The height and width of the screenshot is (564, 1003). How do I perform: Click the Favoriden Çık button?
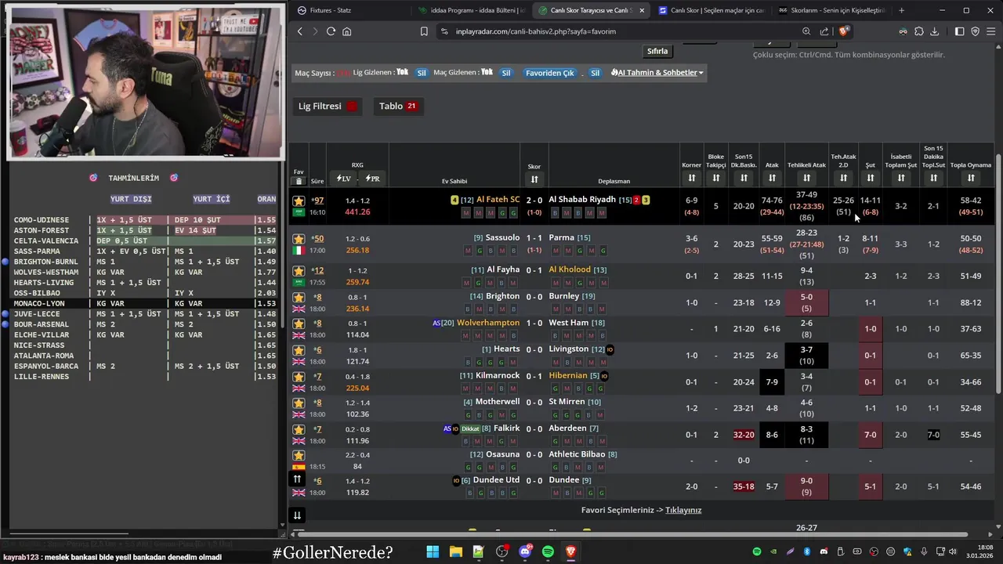pyautogui.click(x=550, y=73)
